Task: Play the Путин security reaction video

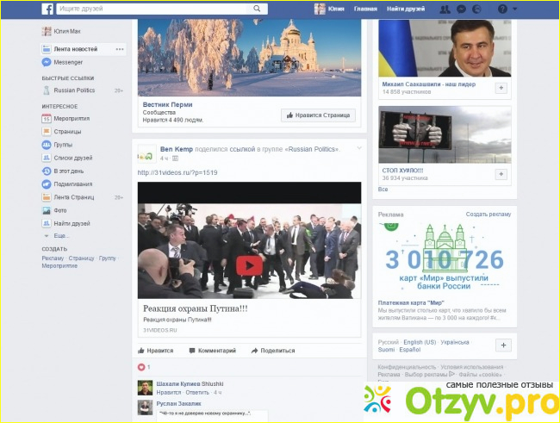Action: tap(249, 265)
